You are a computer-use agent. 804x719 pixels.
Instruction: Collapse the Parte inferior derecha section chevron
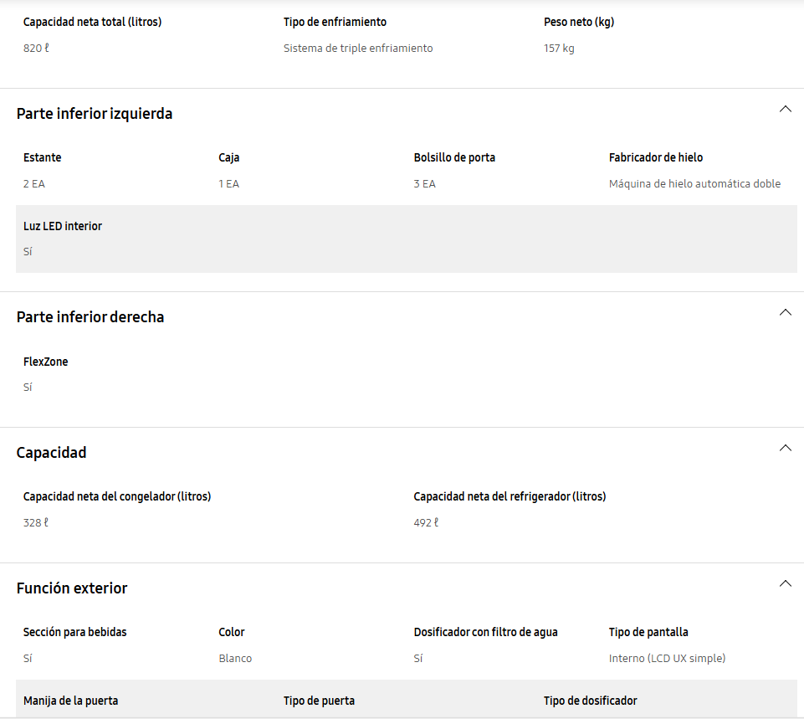[x=785, y=312]
